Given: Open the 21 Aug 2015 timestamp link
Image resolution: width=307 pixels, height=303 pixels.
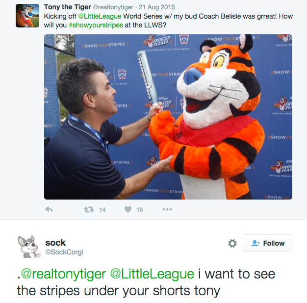Looking at the screenshot, I should point(156,7).
